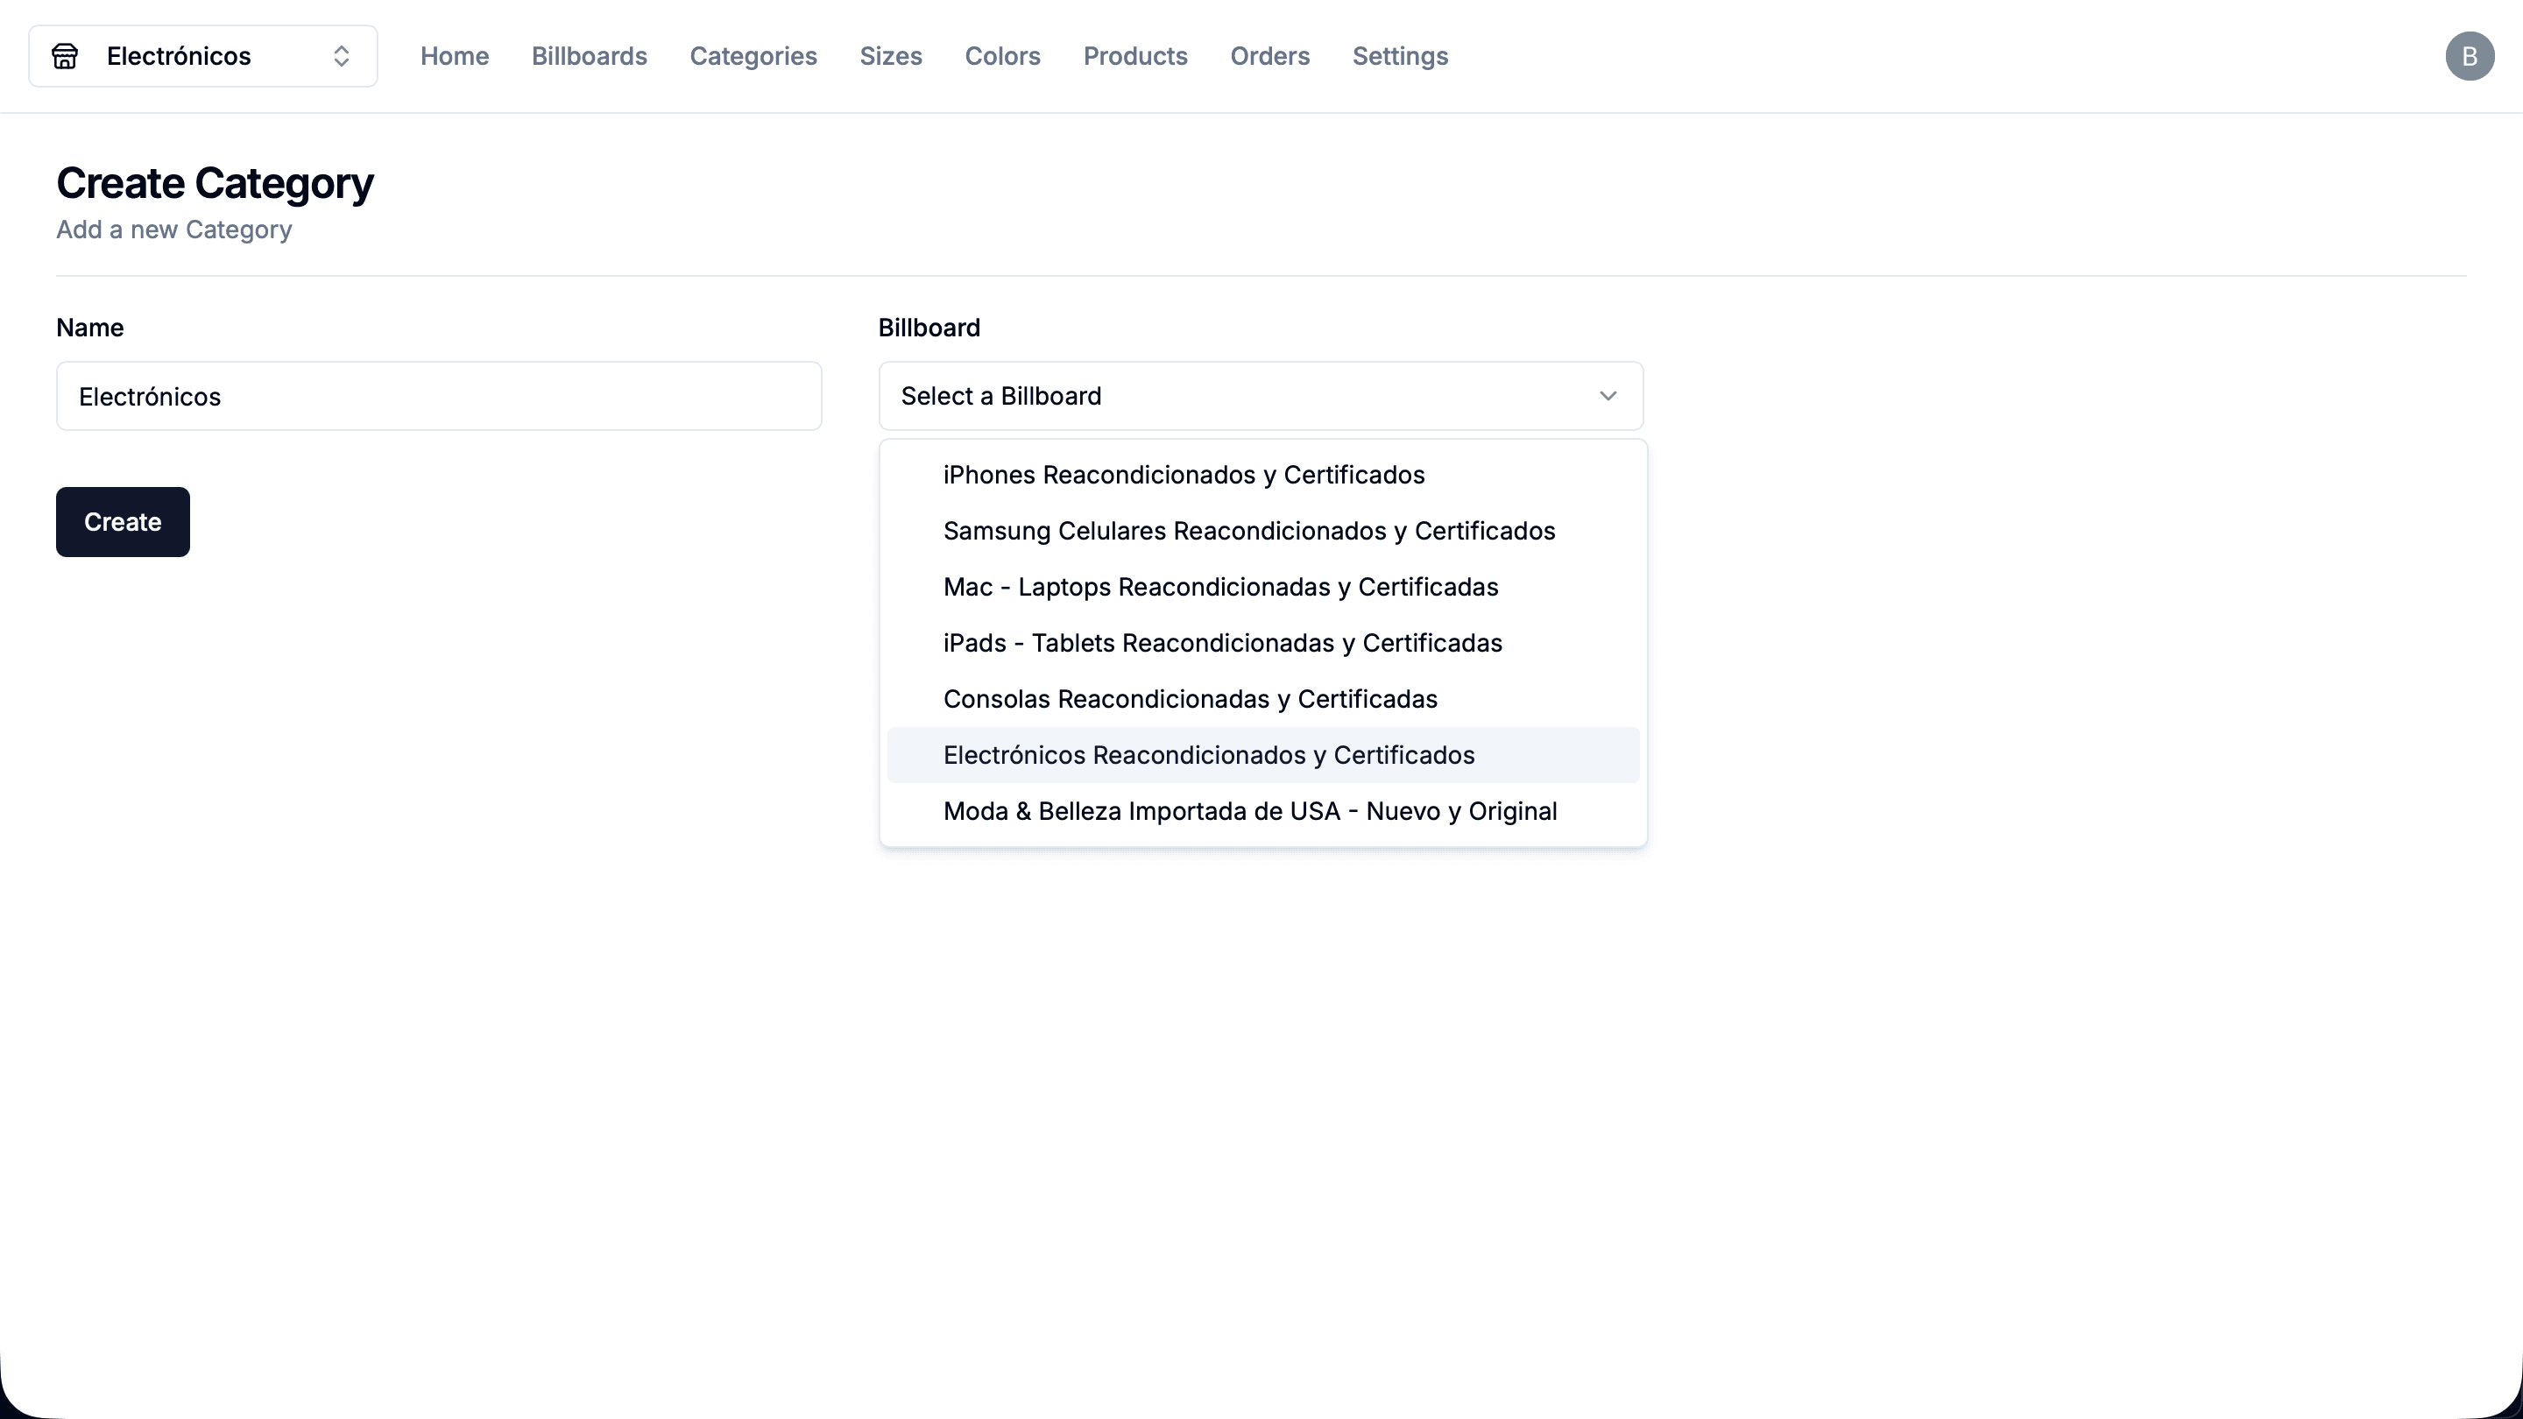Choose iPhones Reacondicionados y Certificados option
Viewport: 2523px width, 1419px height.
pyautogui.click(x=1184, y=475)
